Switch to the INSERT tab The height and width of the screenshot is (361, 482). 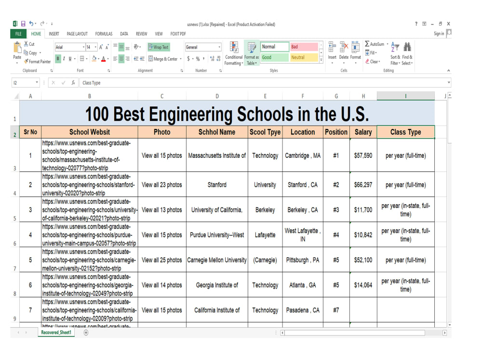click(x=54, y=34)
